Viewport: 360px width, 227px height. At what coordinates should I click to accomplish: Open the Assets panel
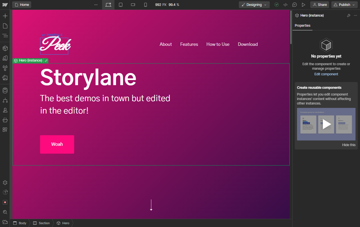(5, 78)
